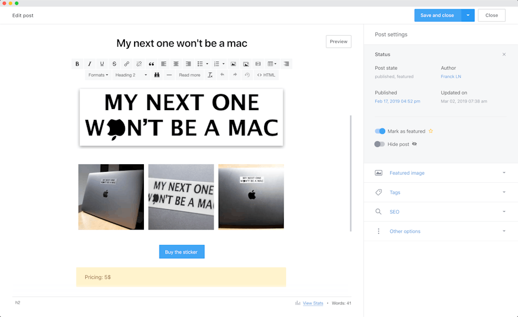Open the View Stats link
Screen dimensions: 518x317
click(x=313, y=303)
